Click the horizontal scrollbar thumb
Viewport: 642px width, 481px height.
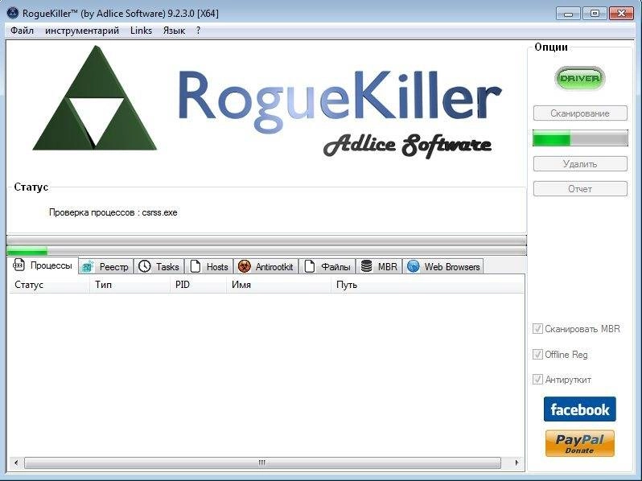click(x=262, y=462)
